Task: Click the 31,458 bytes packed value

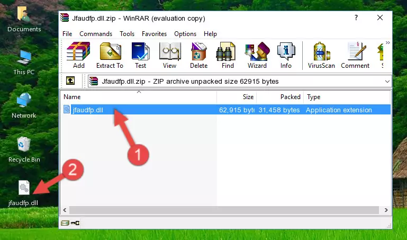Action: (279, 110)
